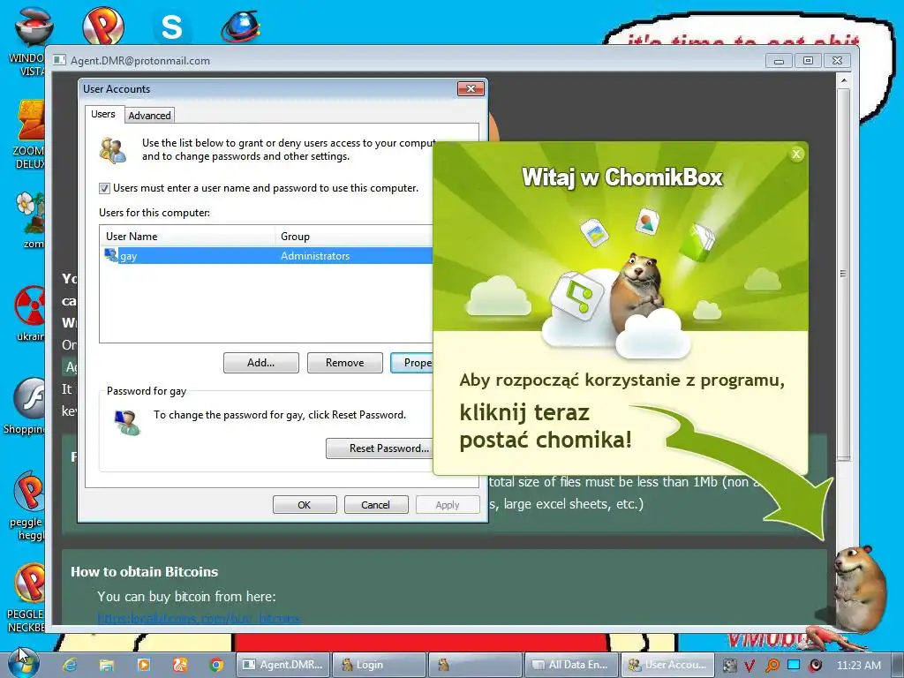Open the Skype desktop icon
Image resolution: width=904 pixels, height=678 pixels.
click(172, 27)
